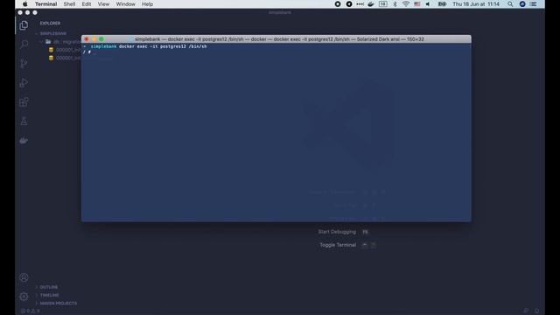Open Source Control view in VS Code activity bar
This screenshot has height=315, width=560.
[x=24, y=64]
